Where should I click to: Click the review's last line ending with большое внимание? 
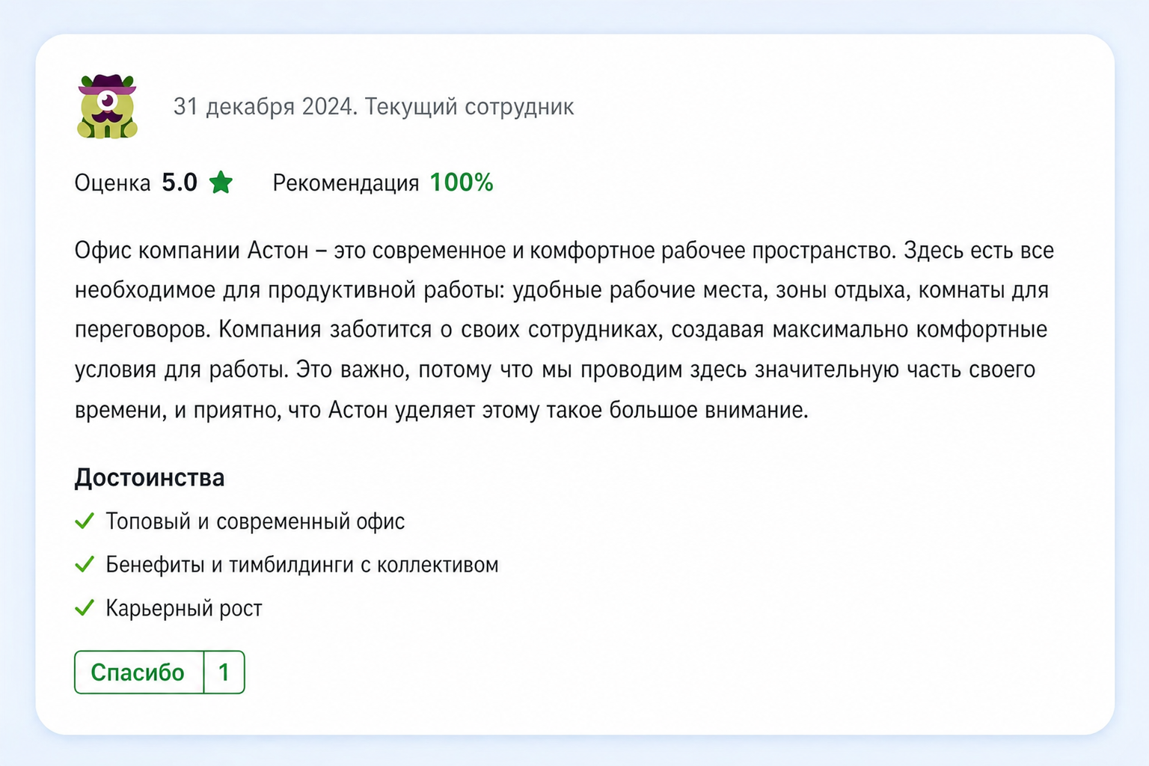point(441,410)
